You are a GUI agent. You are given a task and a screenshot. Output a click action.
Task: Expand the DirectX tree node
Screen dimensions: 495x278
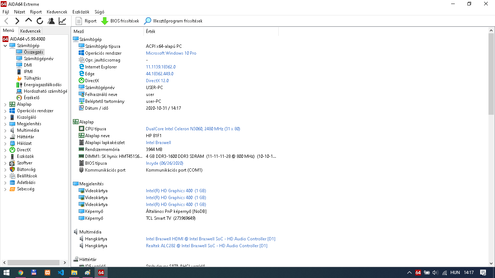click(x=5, y=150)
